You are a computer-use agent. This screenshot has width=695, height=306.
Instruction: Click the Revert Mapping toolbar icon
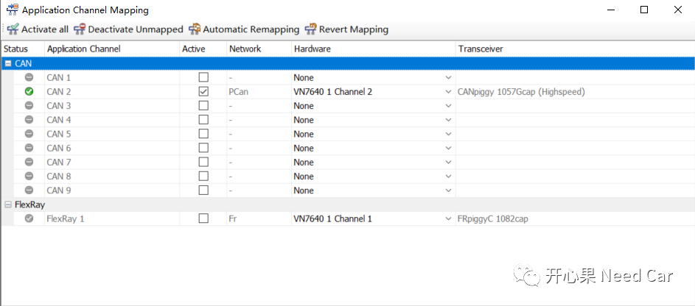coord(311,29)
